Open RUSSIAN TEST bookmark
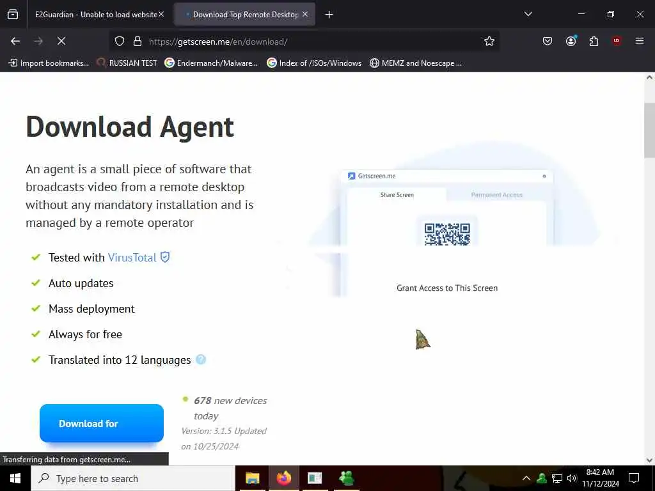Viewport: 655px width, 491px height. click(x=127, y=63)
